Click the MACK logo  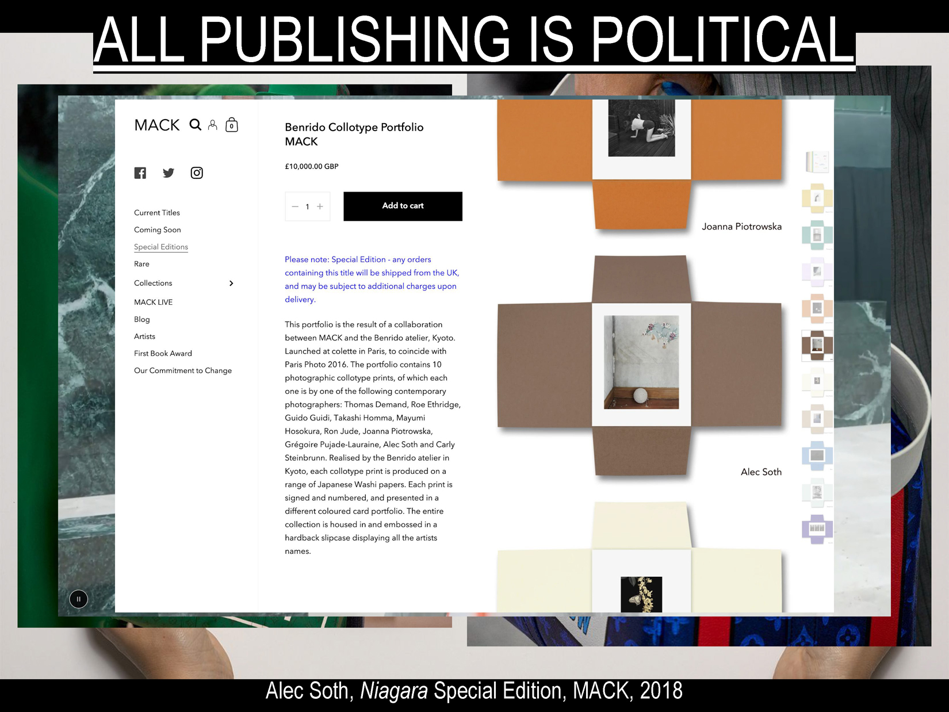(x=157, y=125)
